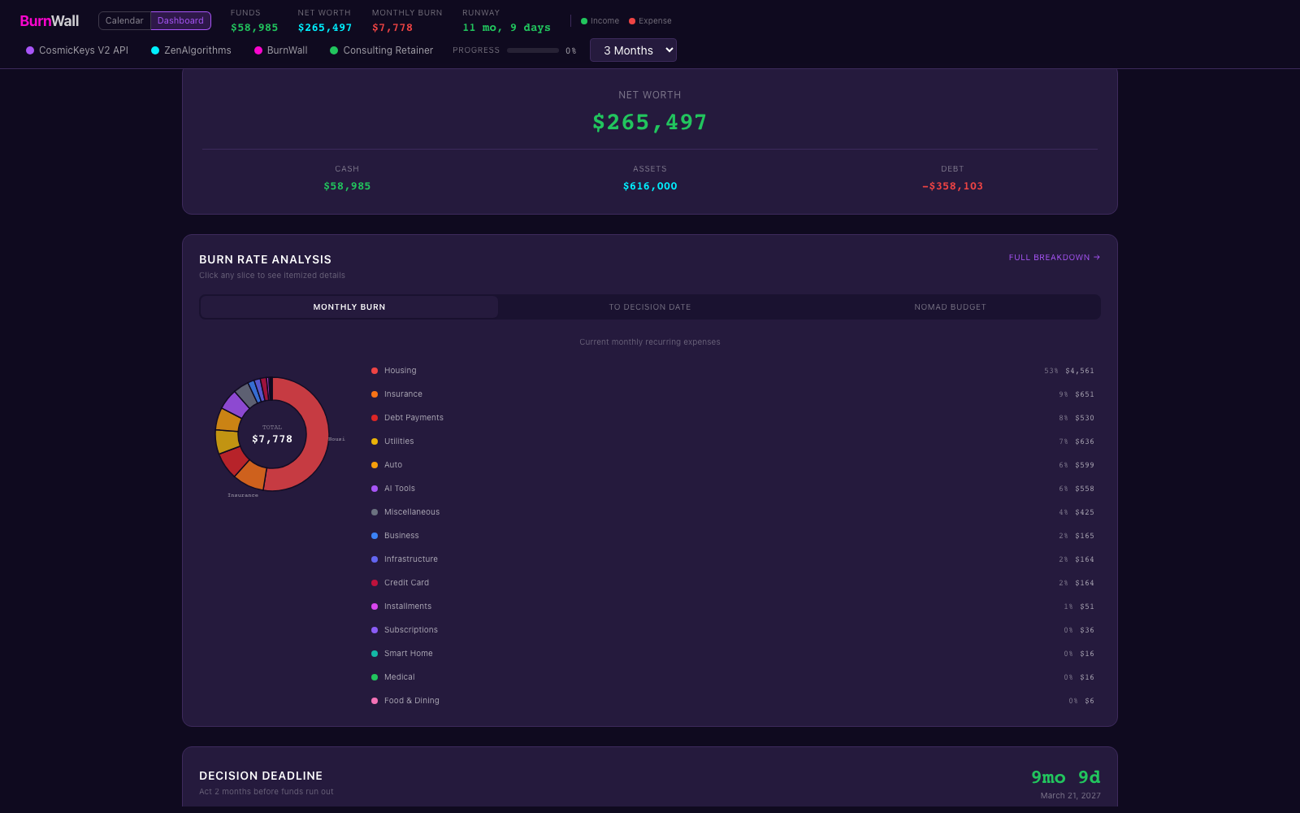Select the Auto expense label
Image resolution: width=1300 pixels, height=813 pixels.
[393, 465]
